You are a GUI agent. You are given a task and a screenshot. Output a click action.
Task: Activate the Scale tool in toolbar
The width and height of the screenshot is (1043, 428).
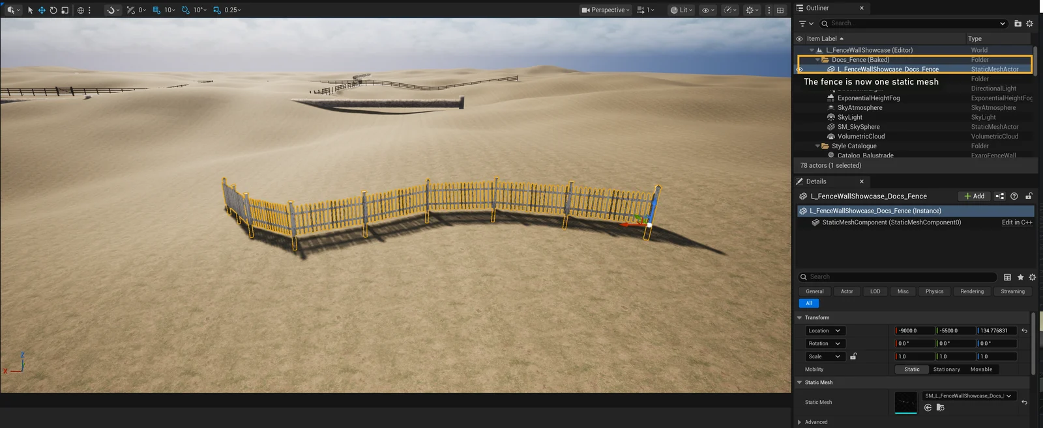pos(65,10)
